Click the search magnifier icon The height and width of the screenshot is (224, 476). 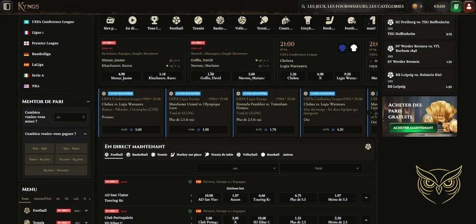pyautogui.click(x=303, y=6)
